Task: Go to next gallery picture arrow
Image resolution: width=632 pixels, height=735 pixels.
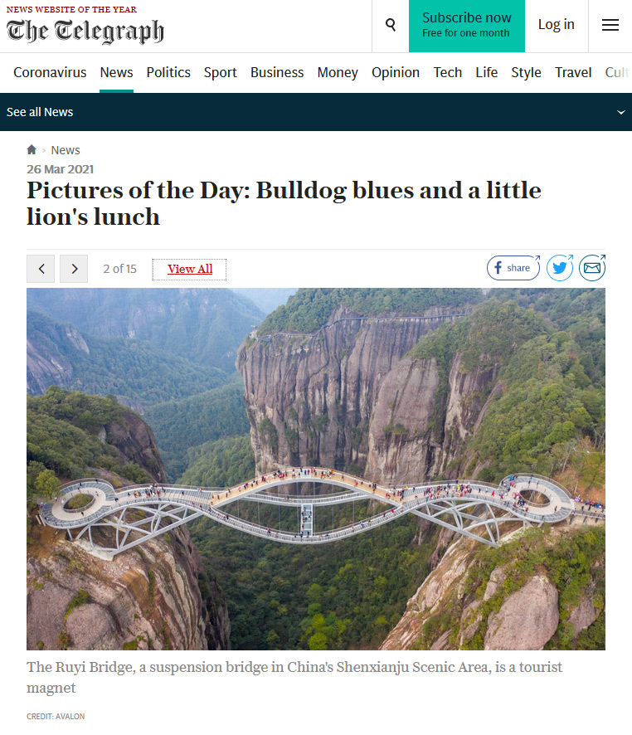Action: tap(74, 269)
